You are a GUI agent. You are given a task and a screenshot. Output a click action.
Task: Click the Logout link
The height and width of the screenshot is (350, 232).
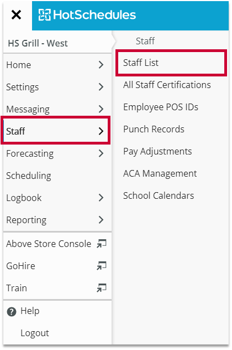pos(35,333)
